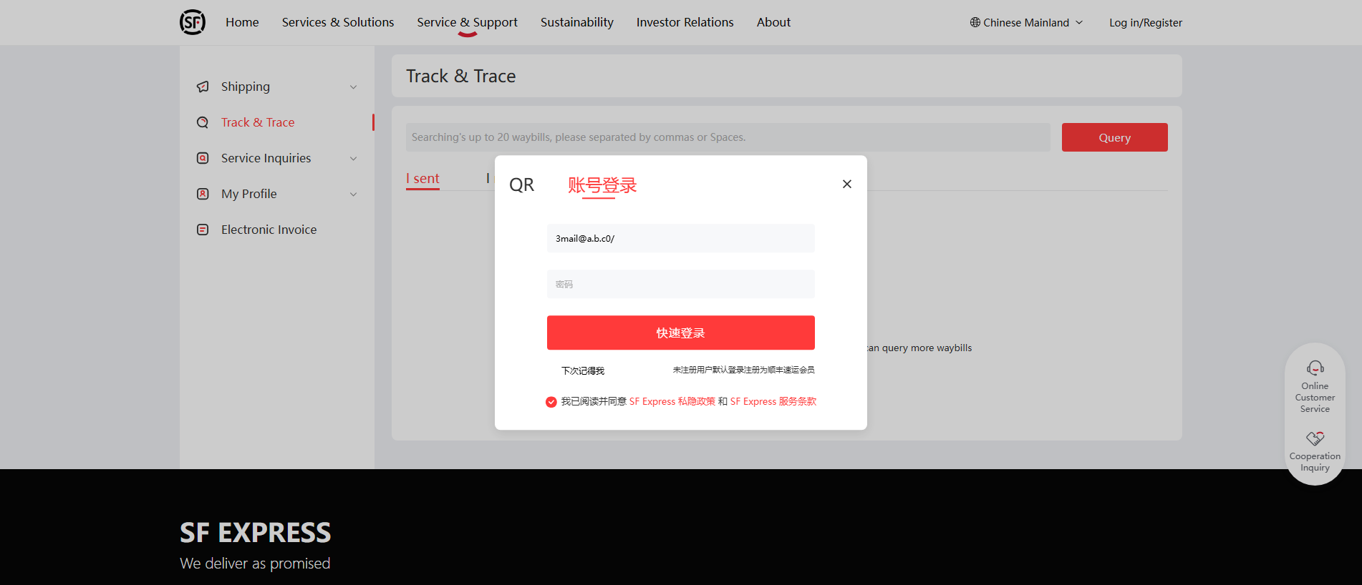Click the Online Customer Service label
Image resolution: width=1362 pixels, height=585 pixels.
pos(1315,398)
